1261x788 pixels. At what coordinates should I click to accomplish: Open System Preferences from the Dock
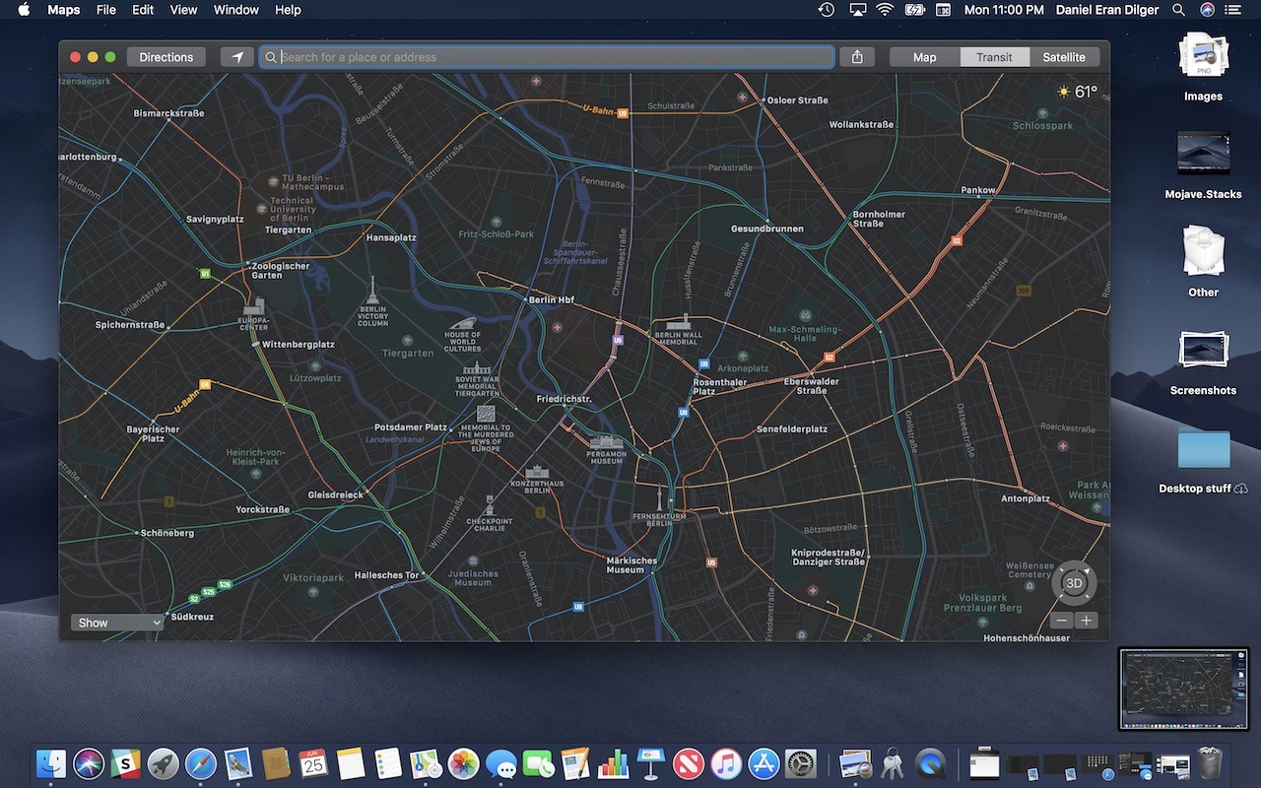click(801, 763)
